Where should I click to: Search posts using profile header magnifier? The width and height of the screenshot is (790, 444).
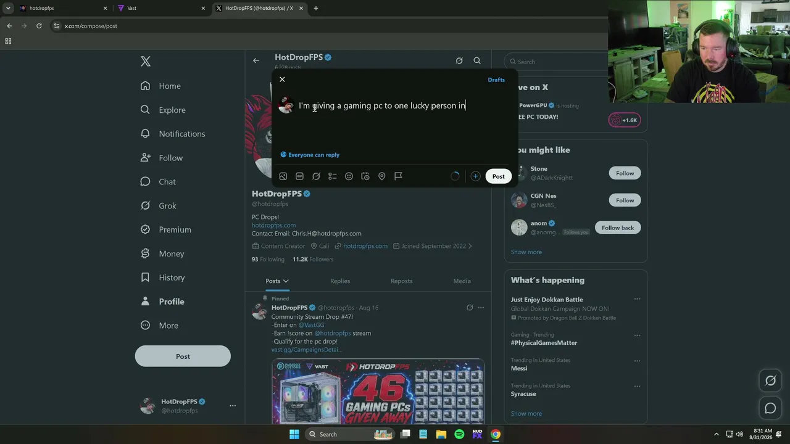[477, 60]
